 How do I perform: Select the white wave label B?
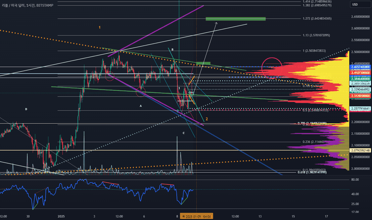click(172, 50)
